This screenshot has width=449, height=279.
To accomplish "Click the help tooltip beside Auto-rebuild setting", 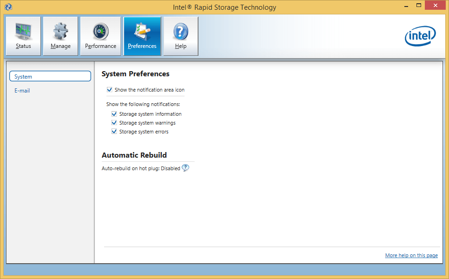I will (185, 168).
